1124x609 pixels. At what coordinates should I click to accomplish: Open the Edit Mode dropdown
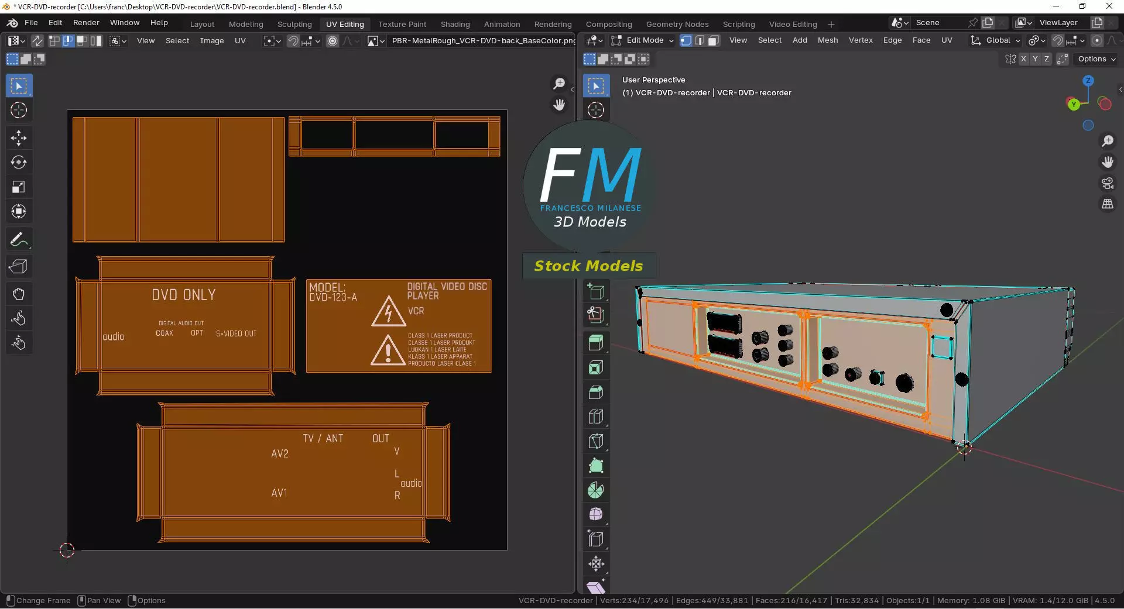pos(643,40)
